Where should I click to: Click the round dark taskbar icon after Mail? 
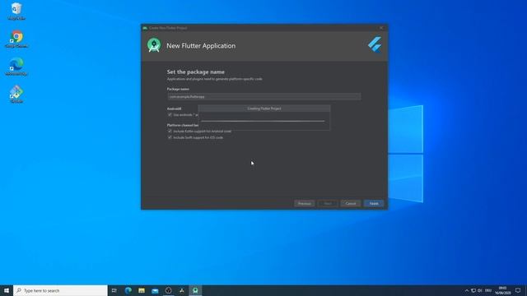pyautogui.click(x=168, y=290)
